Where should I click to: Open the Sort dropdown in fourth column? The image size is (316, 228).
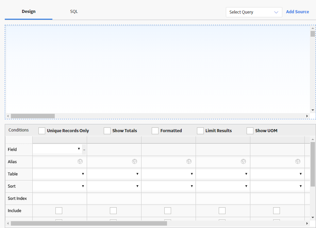click(x=223, y=186)
